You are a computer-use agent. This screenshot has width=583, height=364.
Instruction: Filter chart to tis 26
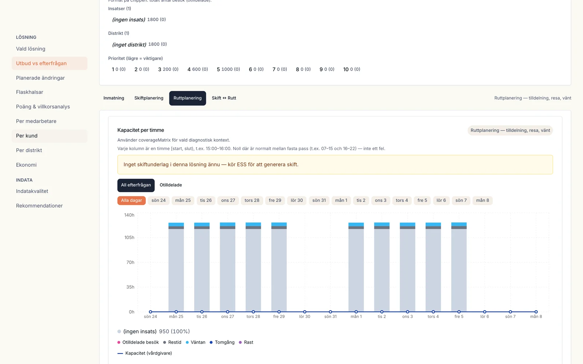click(x=206, y=201)
